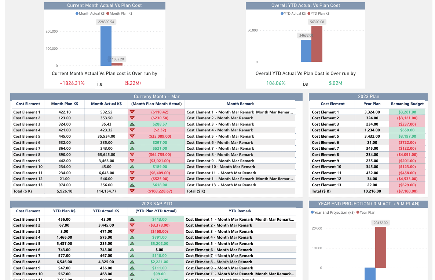Click red down arrow beside ($3,378.00)
Image resolution: width=435 pixels, height=280 pixels.
click(132, 225)
